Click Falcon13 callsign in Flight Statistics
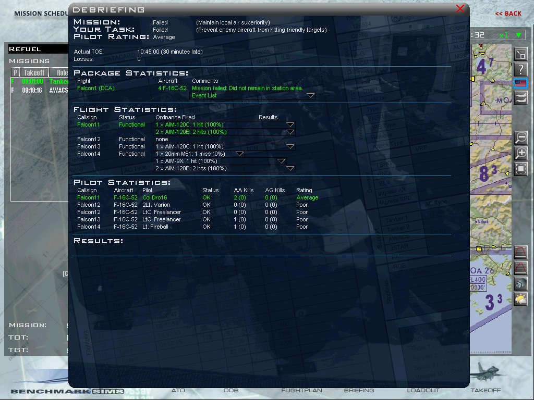Viewport: 534px width, 400px height. point(89,146)
